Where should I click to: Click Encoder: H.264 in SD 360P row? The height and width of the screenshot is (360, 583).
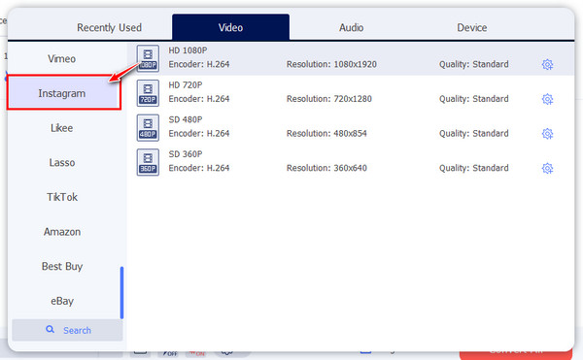click(x=199, y=168)
